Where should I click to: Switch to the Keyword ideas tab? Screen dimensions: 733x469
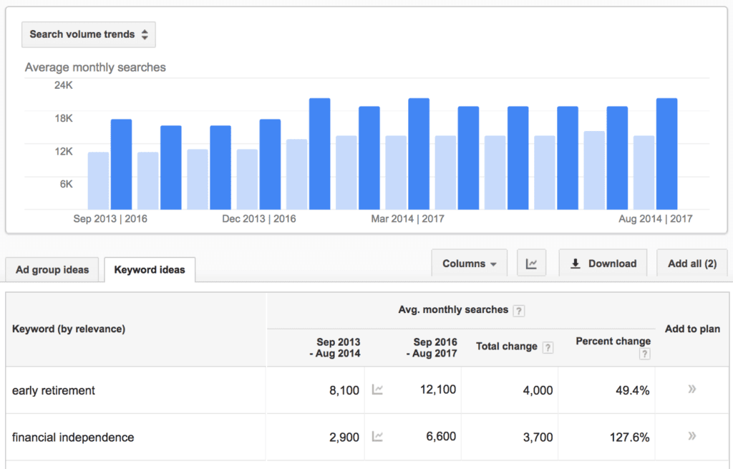click(x=149, y=270)
